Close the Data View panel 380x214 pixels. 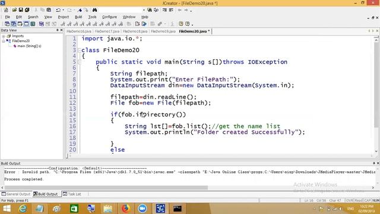61,30
